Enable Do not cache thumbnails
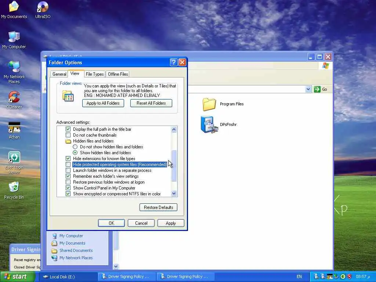 [68, 135]
